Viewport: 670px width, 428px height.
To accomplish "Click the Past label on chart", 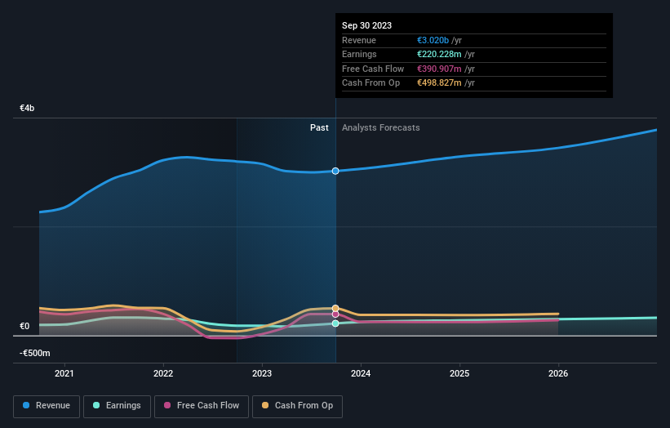I will tap(319, 128).
